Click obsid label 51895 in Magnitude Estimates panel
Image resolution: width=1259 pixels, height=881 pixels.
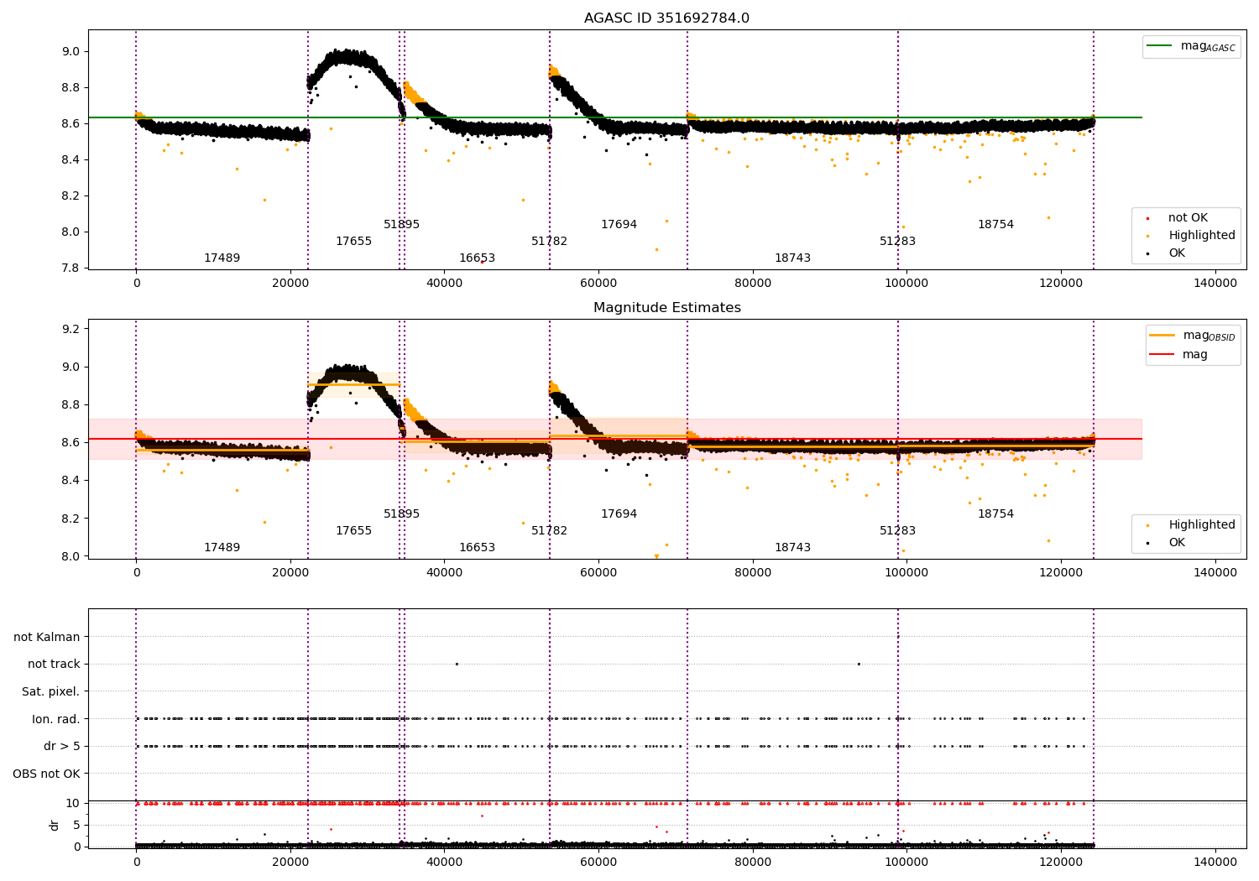401,513
